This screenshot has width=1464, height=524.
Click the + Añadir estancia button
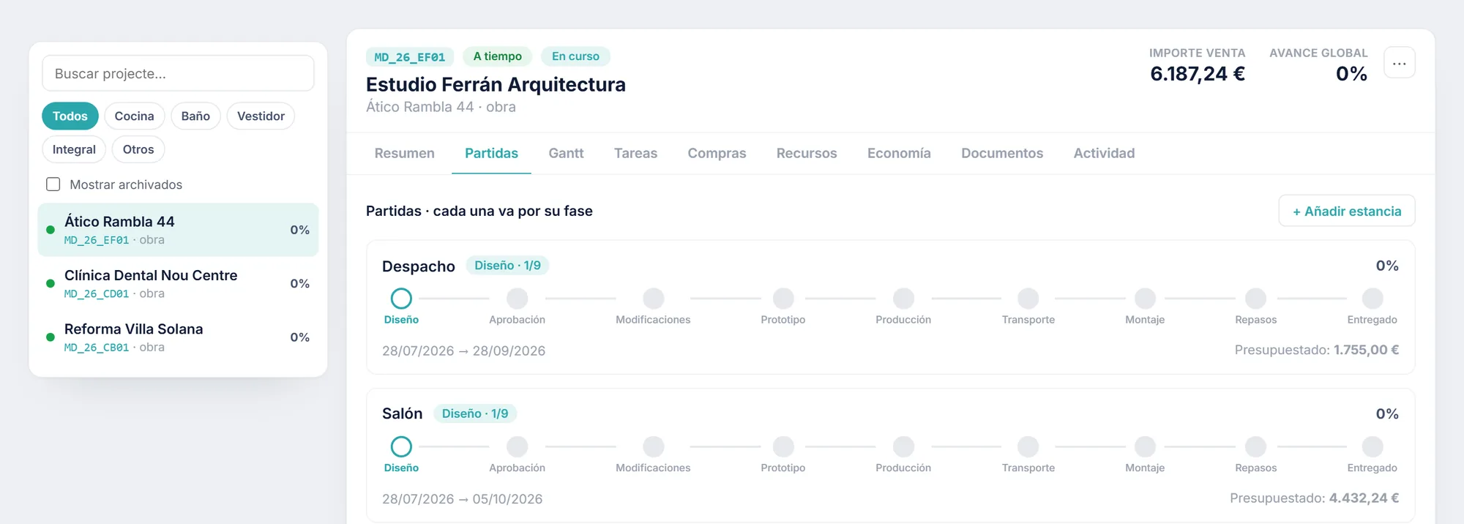(1347, 211)
